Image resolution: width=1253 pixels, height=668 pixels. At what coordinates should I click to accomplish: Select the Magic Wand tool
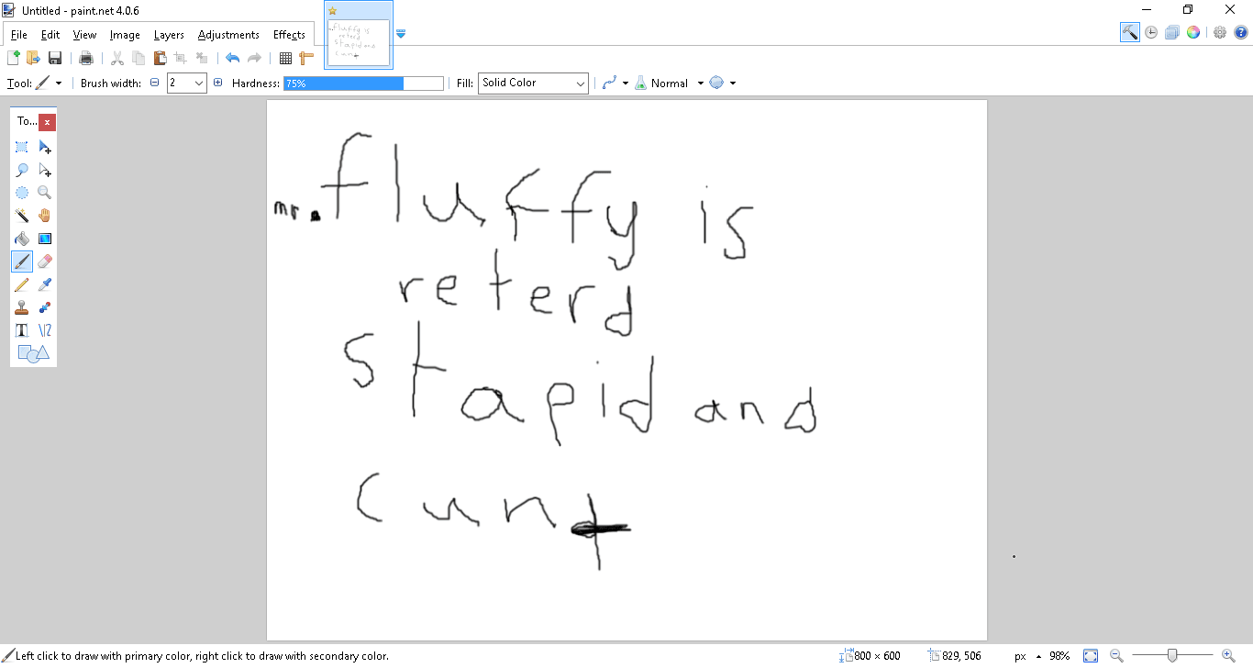click(22, 216)
